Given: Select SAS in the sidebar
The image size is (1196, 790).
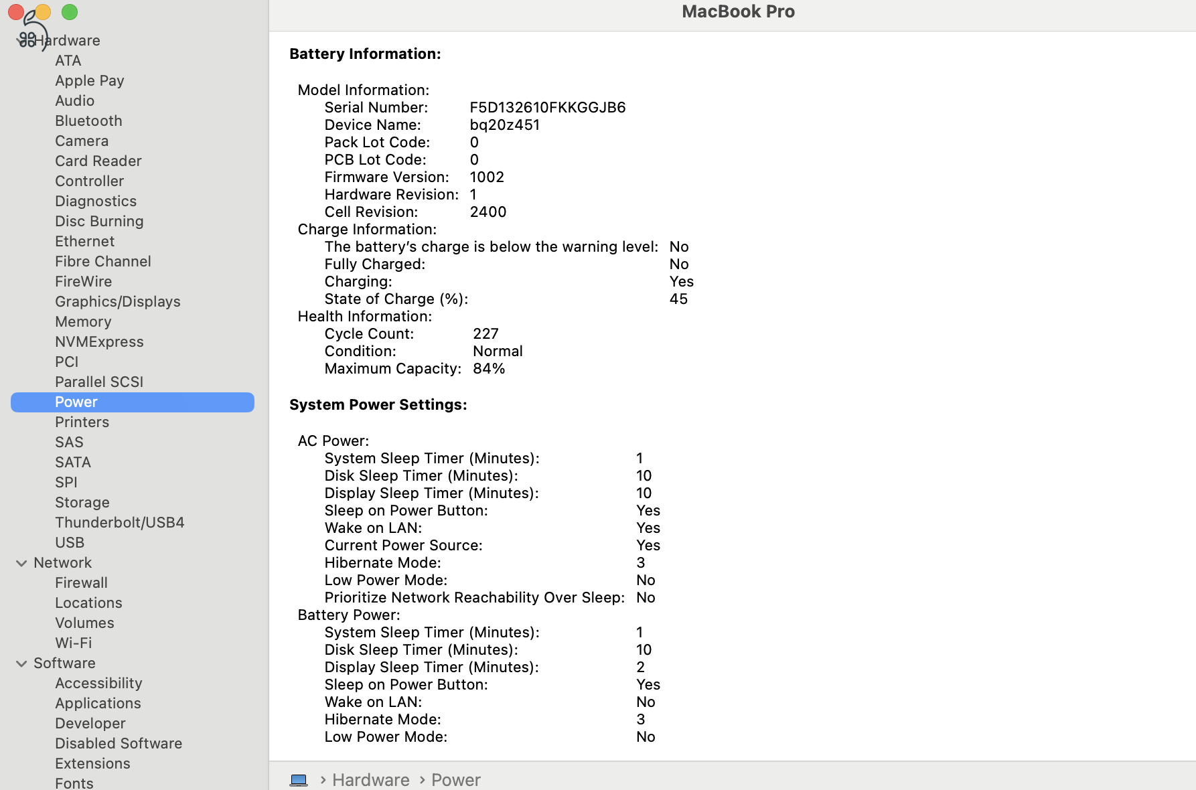Looking at the screenshot, I should pos(70,443).
